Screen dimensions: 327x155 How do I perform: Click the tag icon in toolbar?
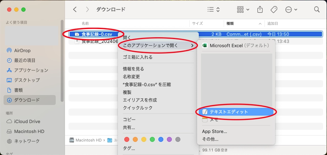coord(274,9)
